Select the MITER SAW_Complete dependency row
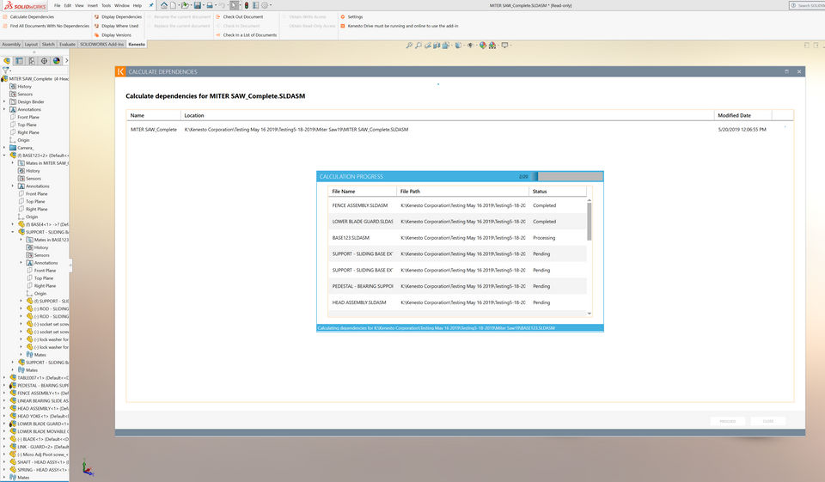Viewport: 825px width, 482px height. pos(459,130)
